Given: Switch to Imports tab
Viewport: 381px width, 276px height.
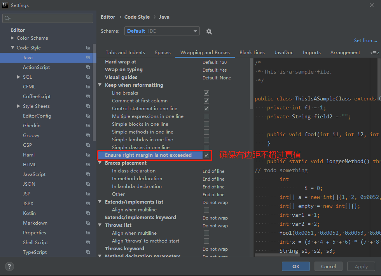Looking at the screenshot, I should click(311, 53).
